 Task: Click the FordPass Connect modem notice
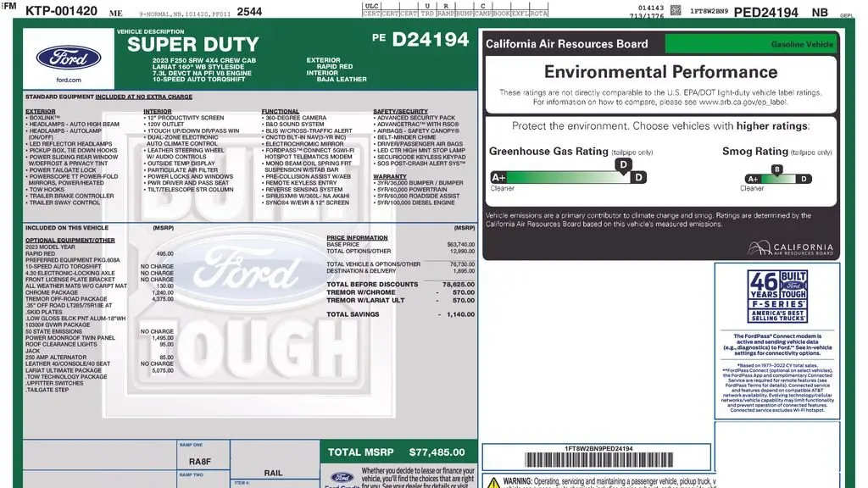pyautogui.click(x=777, y=345)
